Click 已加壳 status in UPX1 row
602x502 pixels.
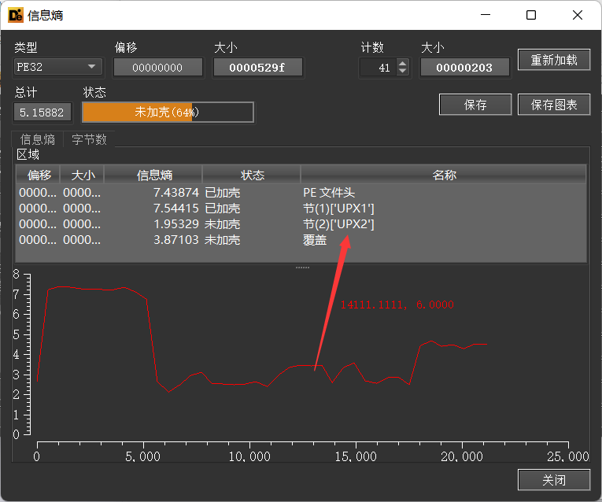coord(222,208)
